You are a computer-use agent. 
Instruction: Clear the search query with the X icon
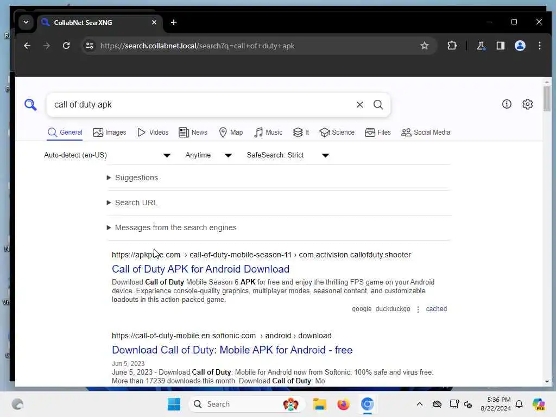[359, 105]
